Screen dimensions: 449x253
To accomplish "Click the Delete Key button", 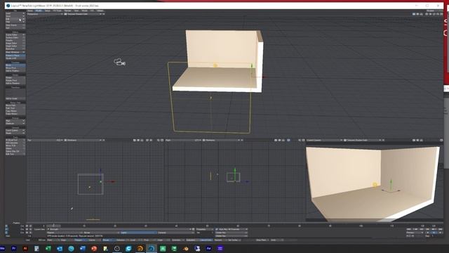I will click(231, 236).
